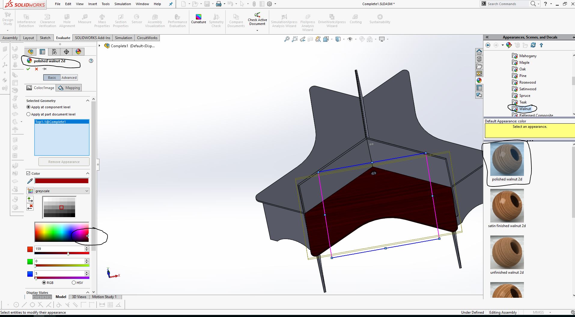The width and height of the screenshot is (575, 317).
Task: Switch to the Sketch tab
Action: tap(45, 38)
